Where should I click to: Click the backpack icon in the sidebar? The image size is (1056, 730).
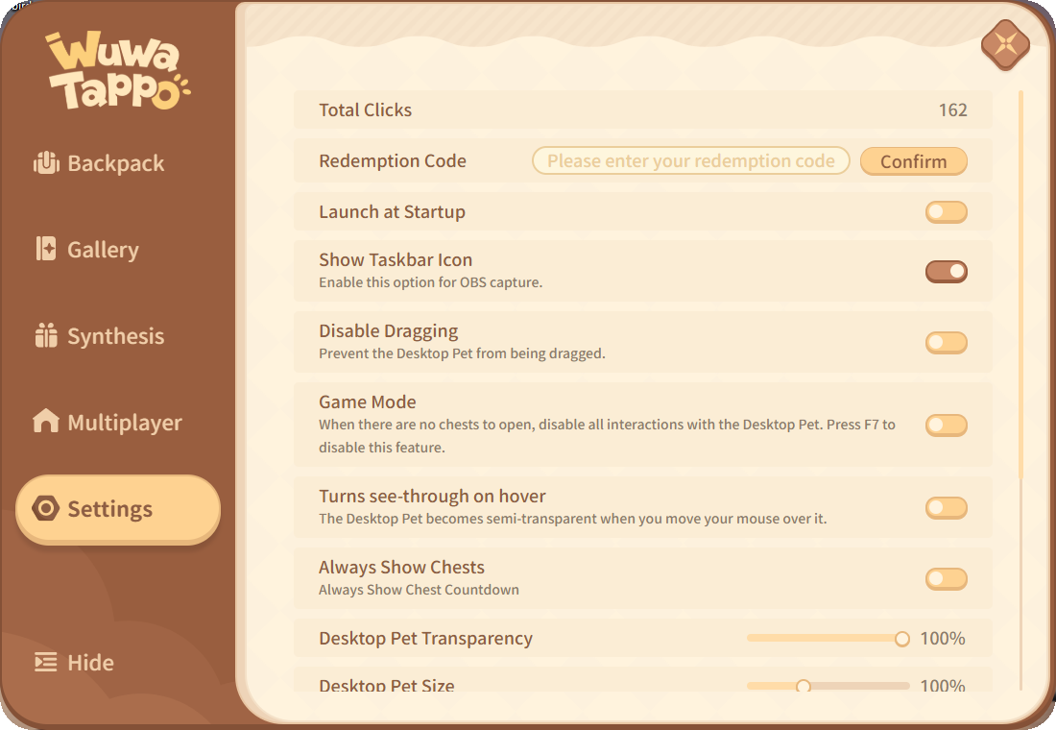pyautogui.click(x=46, y=162)
